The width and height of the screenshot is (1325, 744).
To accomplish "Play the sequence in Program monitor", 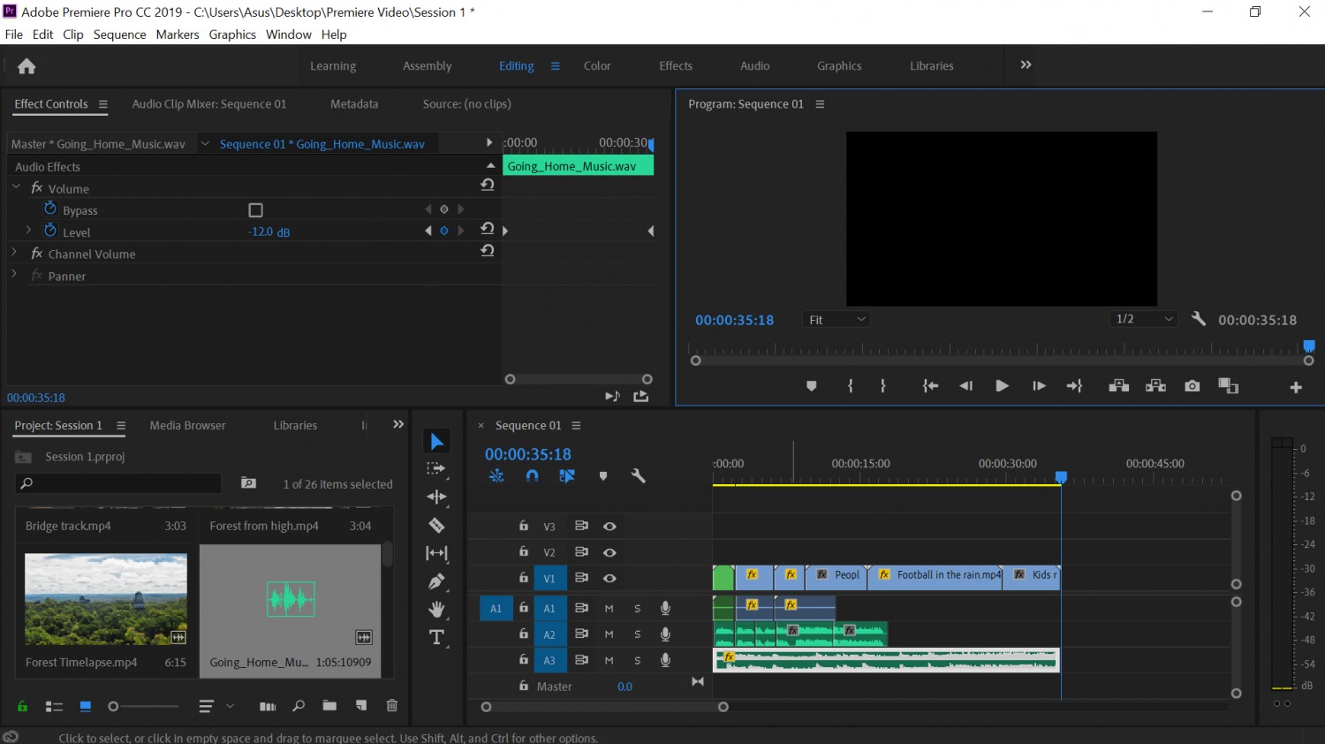I will (1002, 386).
